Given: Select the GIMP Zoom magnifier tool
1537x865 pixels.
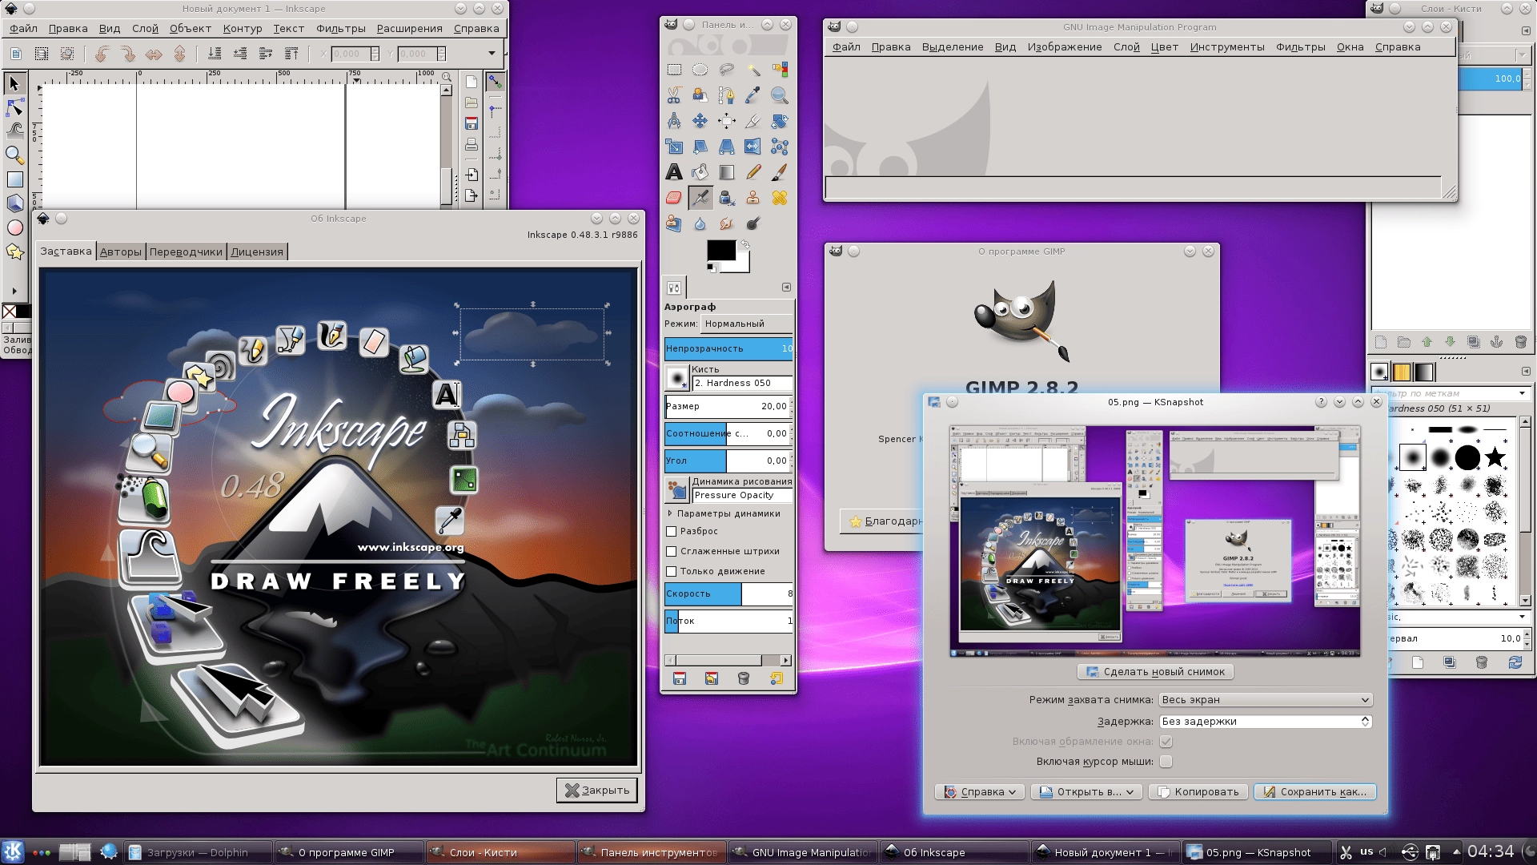Looking at the screenshot, I should pos(780,96).
